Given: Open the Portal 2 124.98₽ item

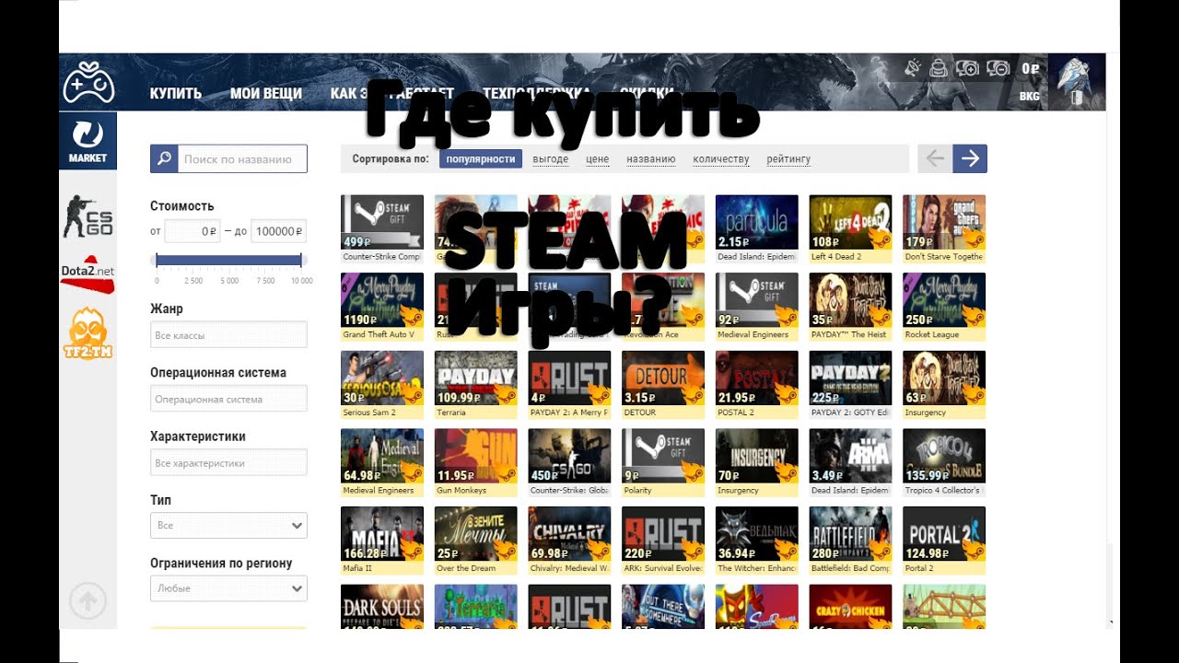Looking at the screenshot, I should pos(944,541).
